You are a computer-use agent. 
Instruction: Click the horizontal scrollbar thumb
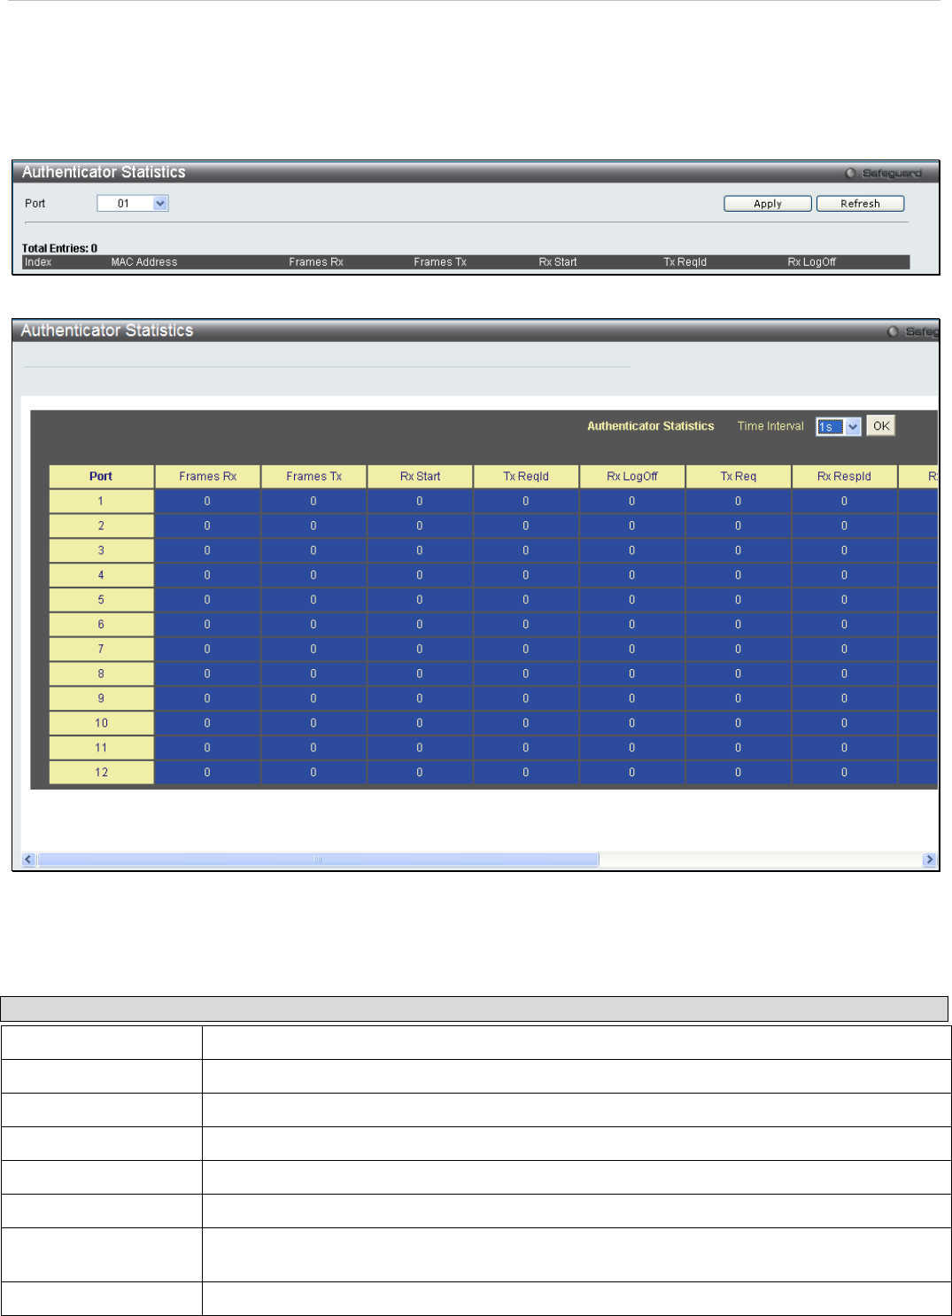(x=318, y=860)
